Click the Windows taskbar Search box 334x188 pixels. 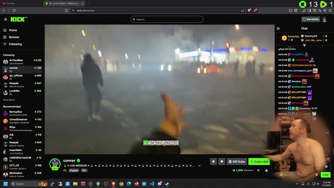(29, 184)
